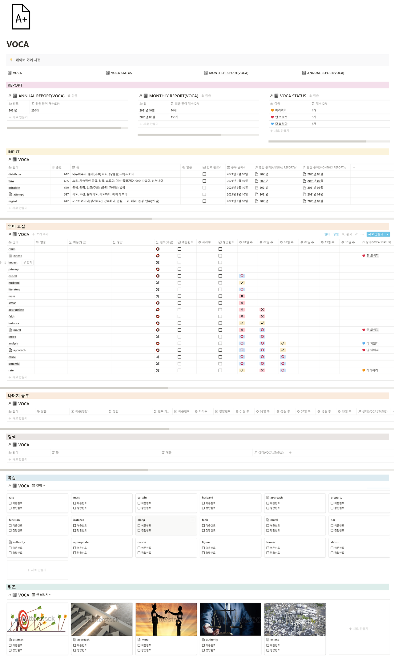394x659 pixels.
Task: Click the red circle in claim row's 힌트 column
Action: pyautogui.click(x=158, y=249)
